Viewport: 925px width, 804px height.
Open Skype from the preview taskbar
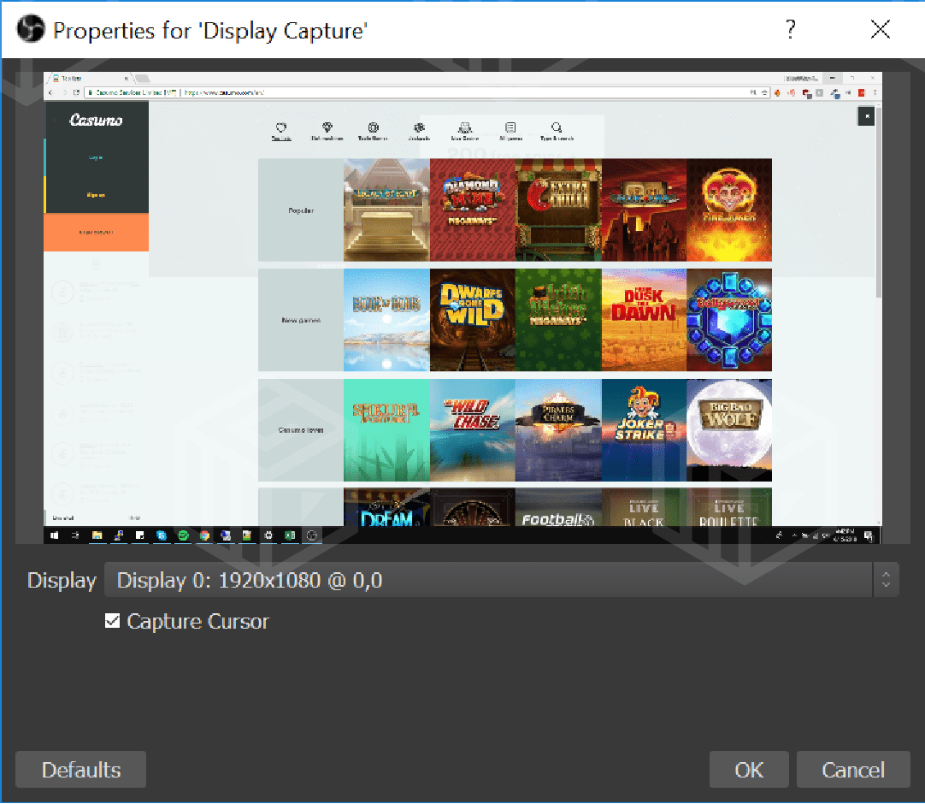161,535
